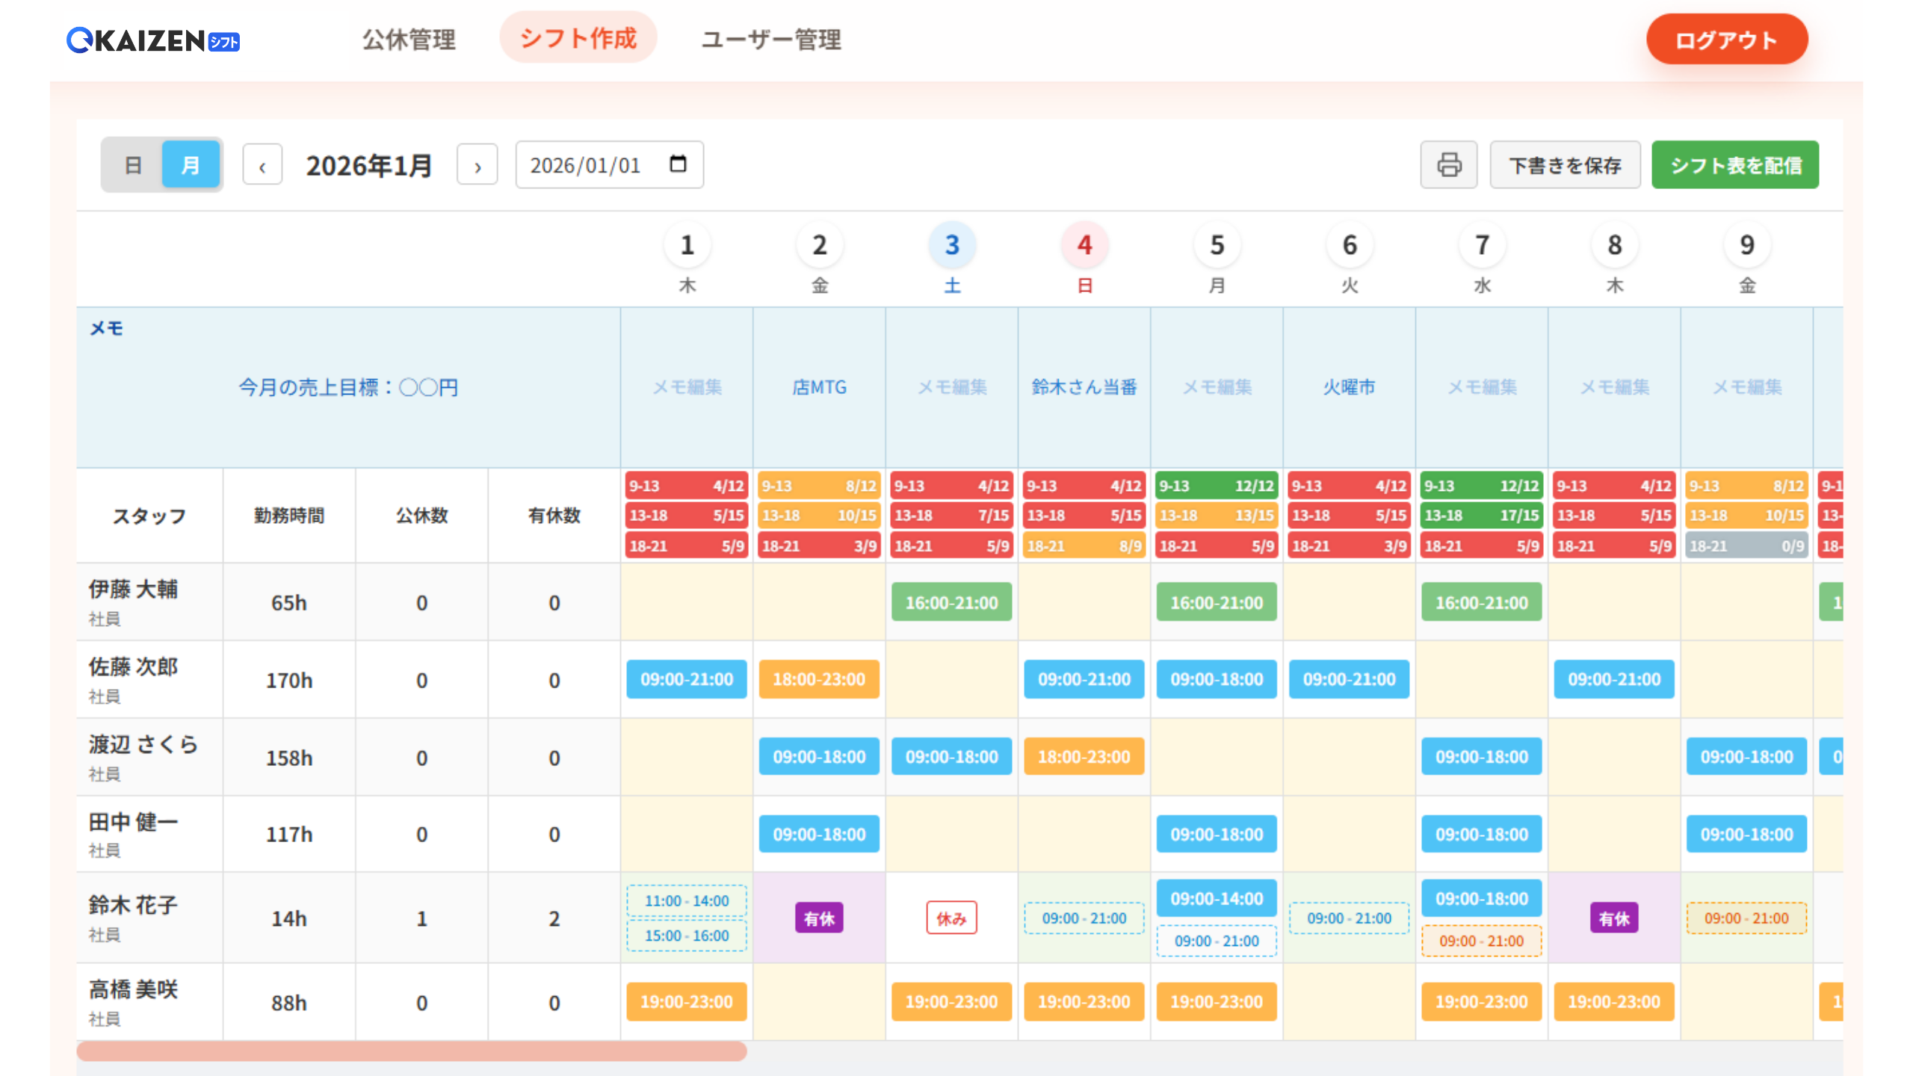Image resolution: width=1913 pixels, height=1076 pixels.
Task: Switch to daily view with 日 toggle
Action: 133,164
